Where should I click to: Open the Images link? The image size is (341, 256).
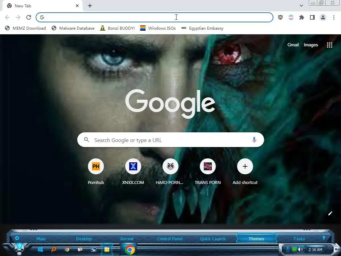(x=311, y=45)
